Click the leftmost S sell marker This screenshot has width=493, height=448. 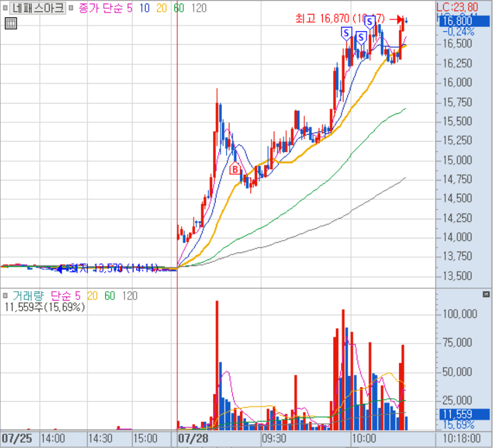tap(345, 32)
